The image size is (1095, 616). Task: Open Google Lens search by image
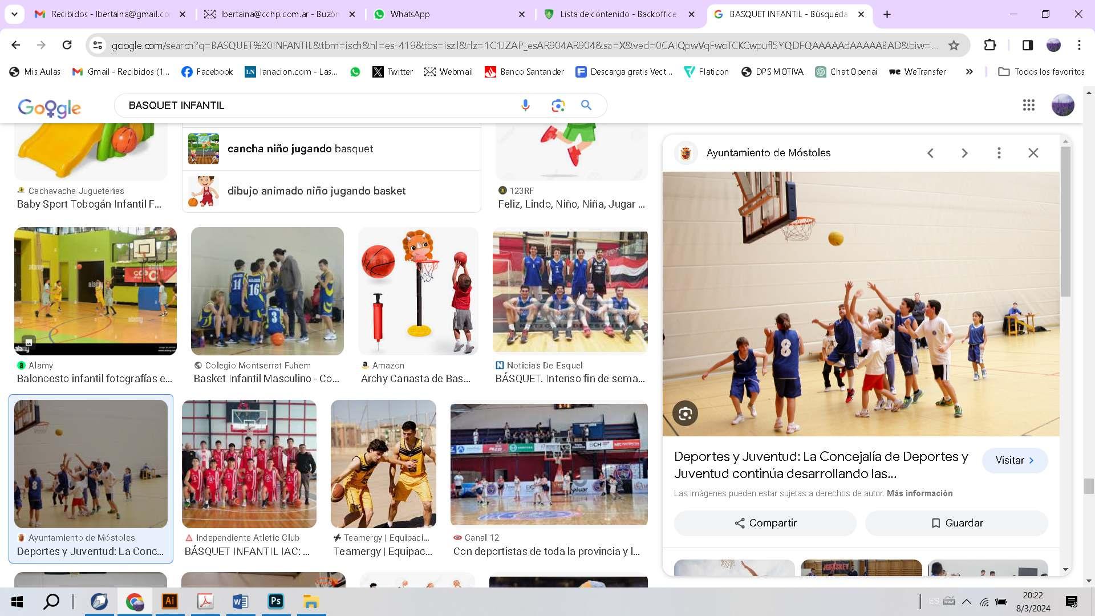click(557, 106)
